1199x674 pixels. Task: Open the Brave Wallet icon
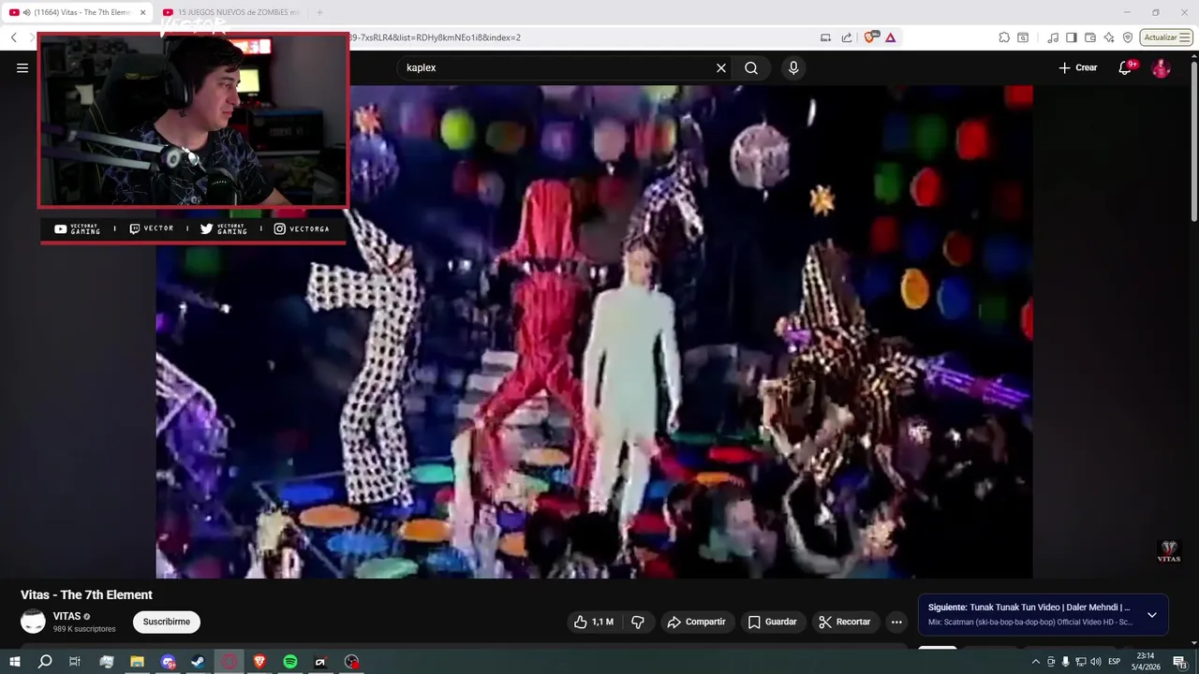pyautogui.click(x=1090, y=37)
